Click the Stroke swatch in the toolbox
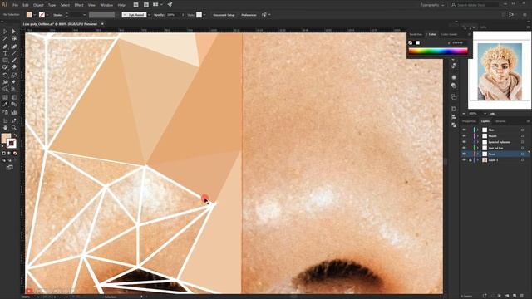Screen dimensions: 532x299 pyautogui.click(x=11, y=144)
